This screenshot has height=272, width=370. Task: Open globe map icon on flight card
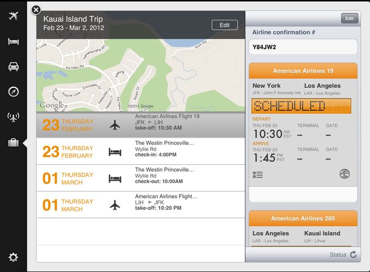point(344,174)
